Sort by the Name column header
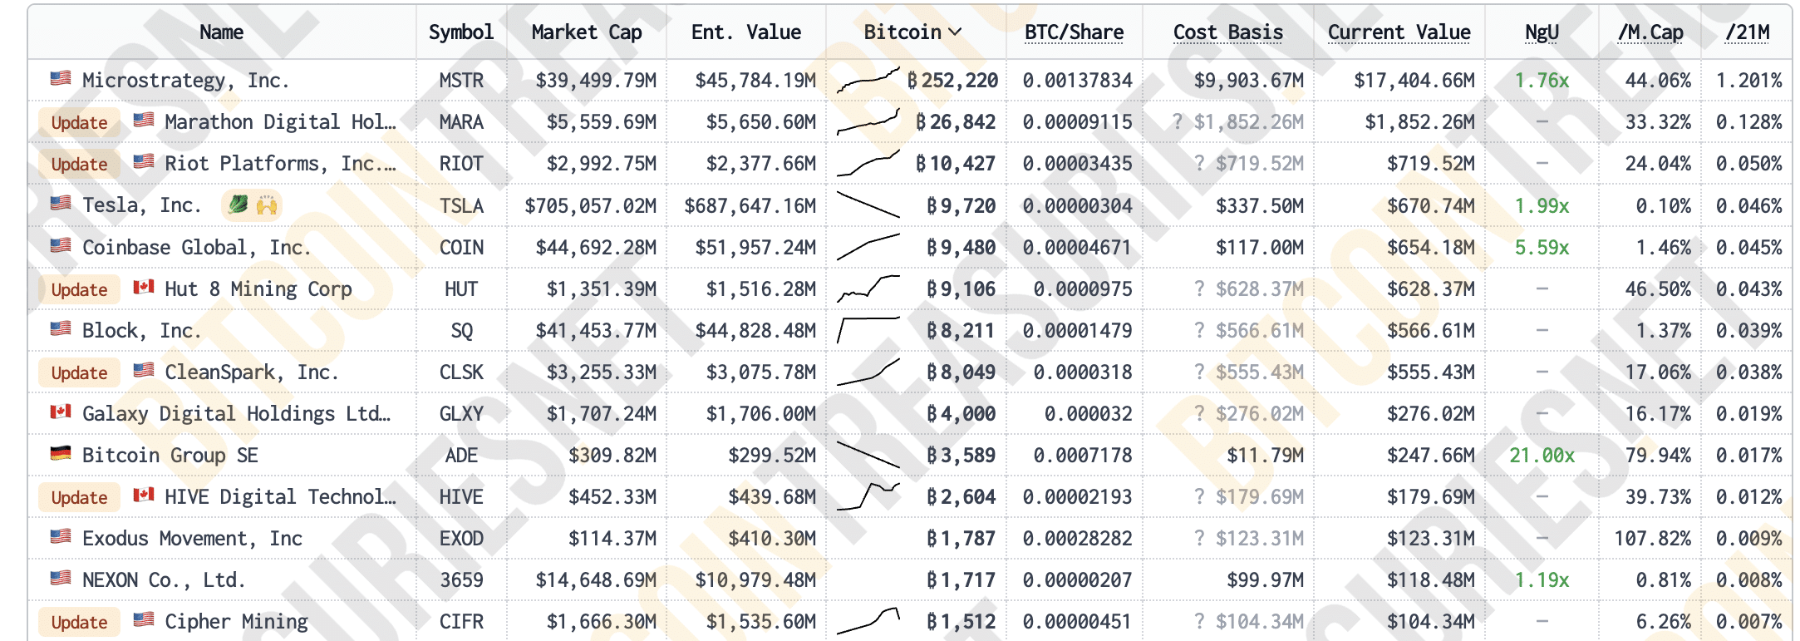Image resolution: width=1800 pixels, height=641 pixels. tap(221, 32)
